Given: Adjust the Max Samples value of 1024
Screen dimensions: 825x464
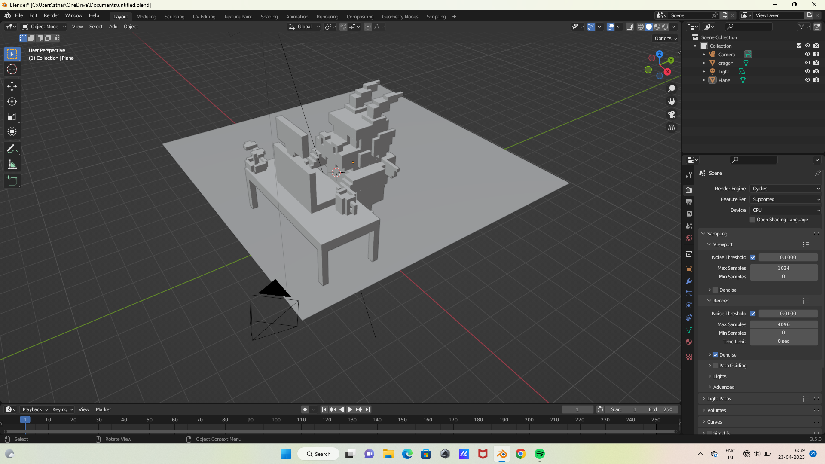Looking at the screenshot, I should (x=784, y=268).
